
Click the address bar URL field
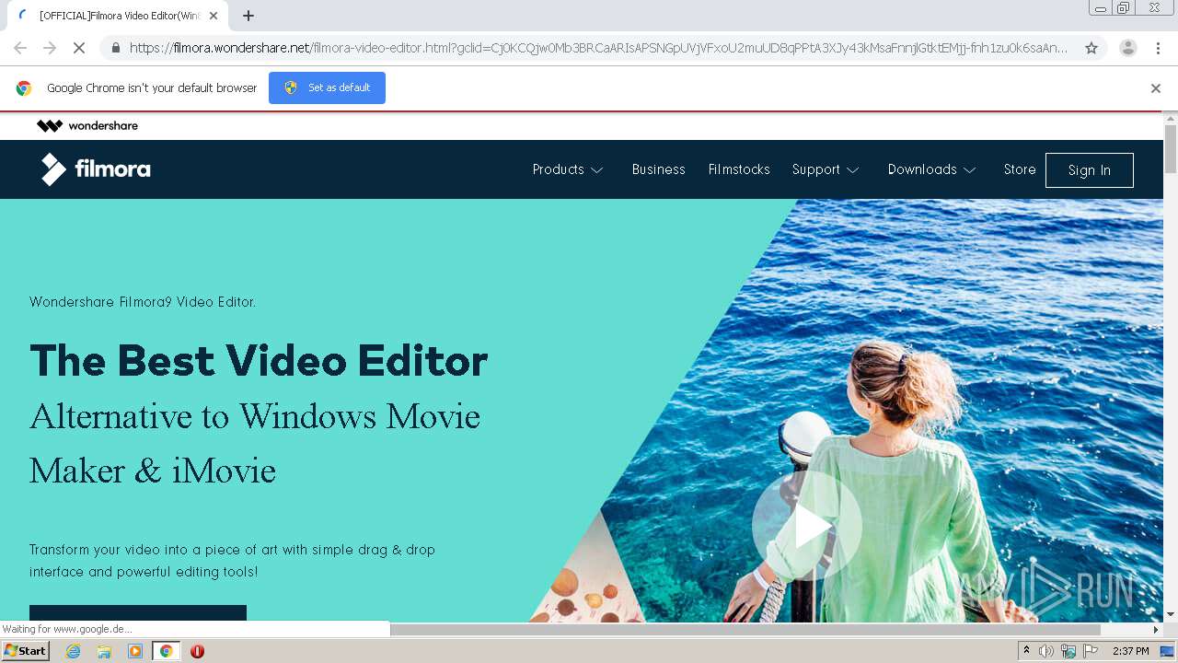pyautogui.click(x=598, y=48)
